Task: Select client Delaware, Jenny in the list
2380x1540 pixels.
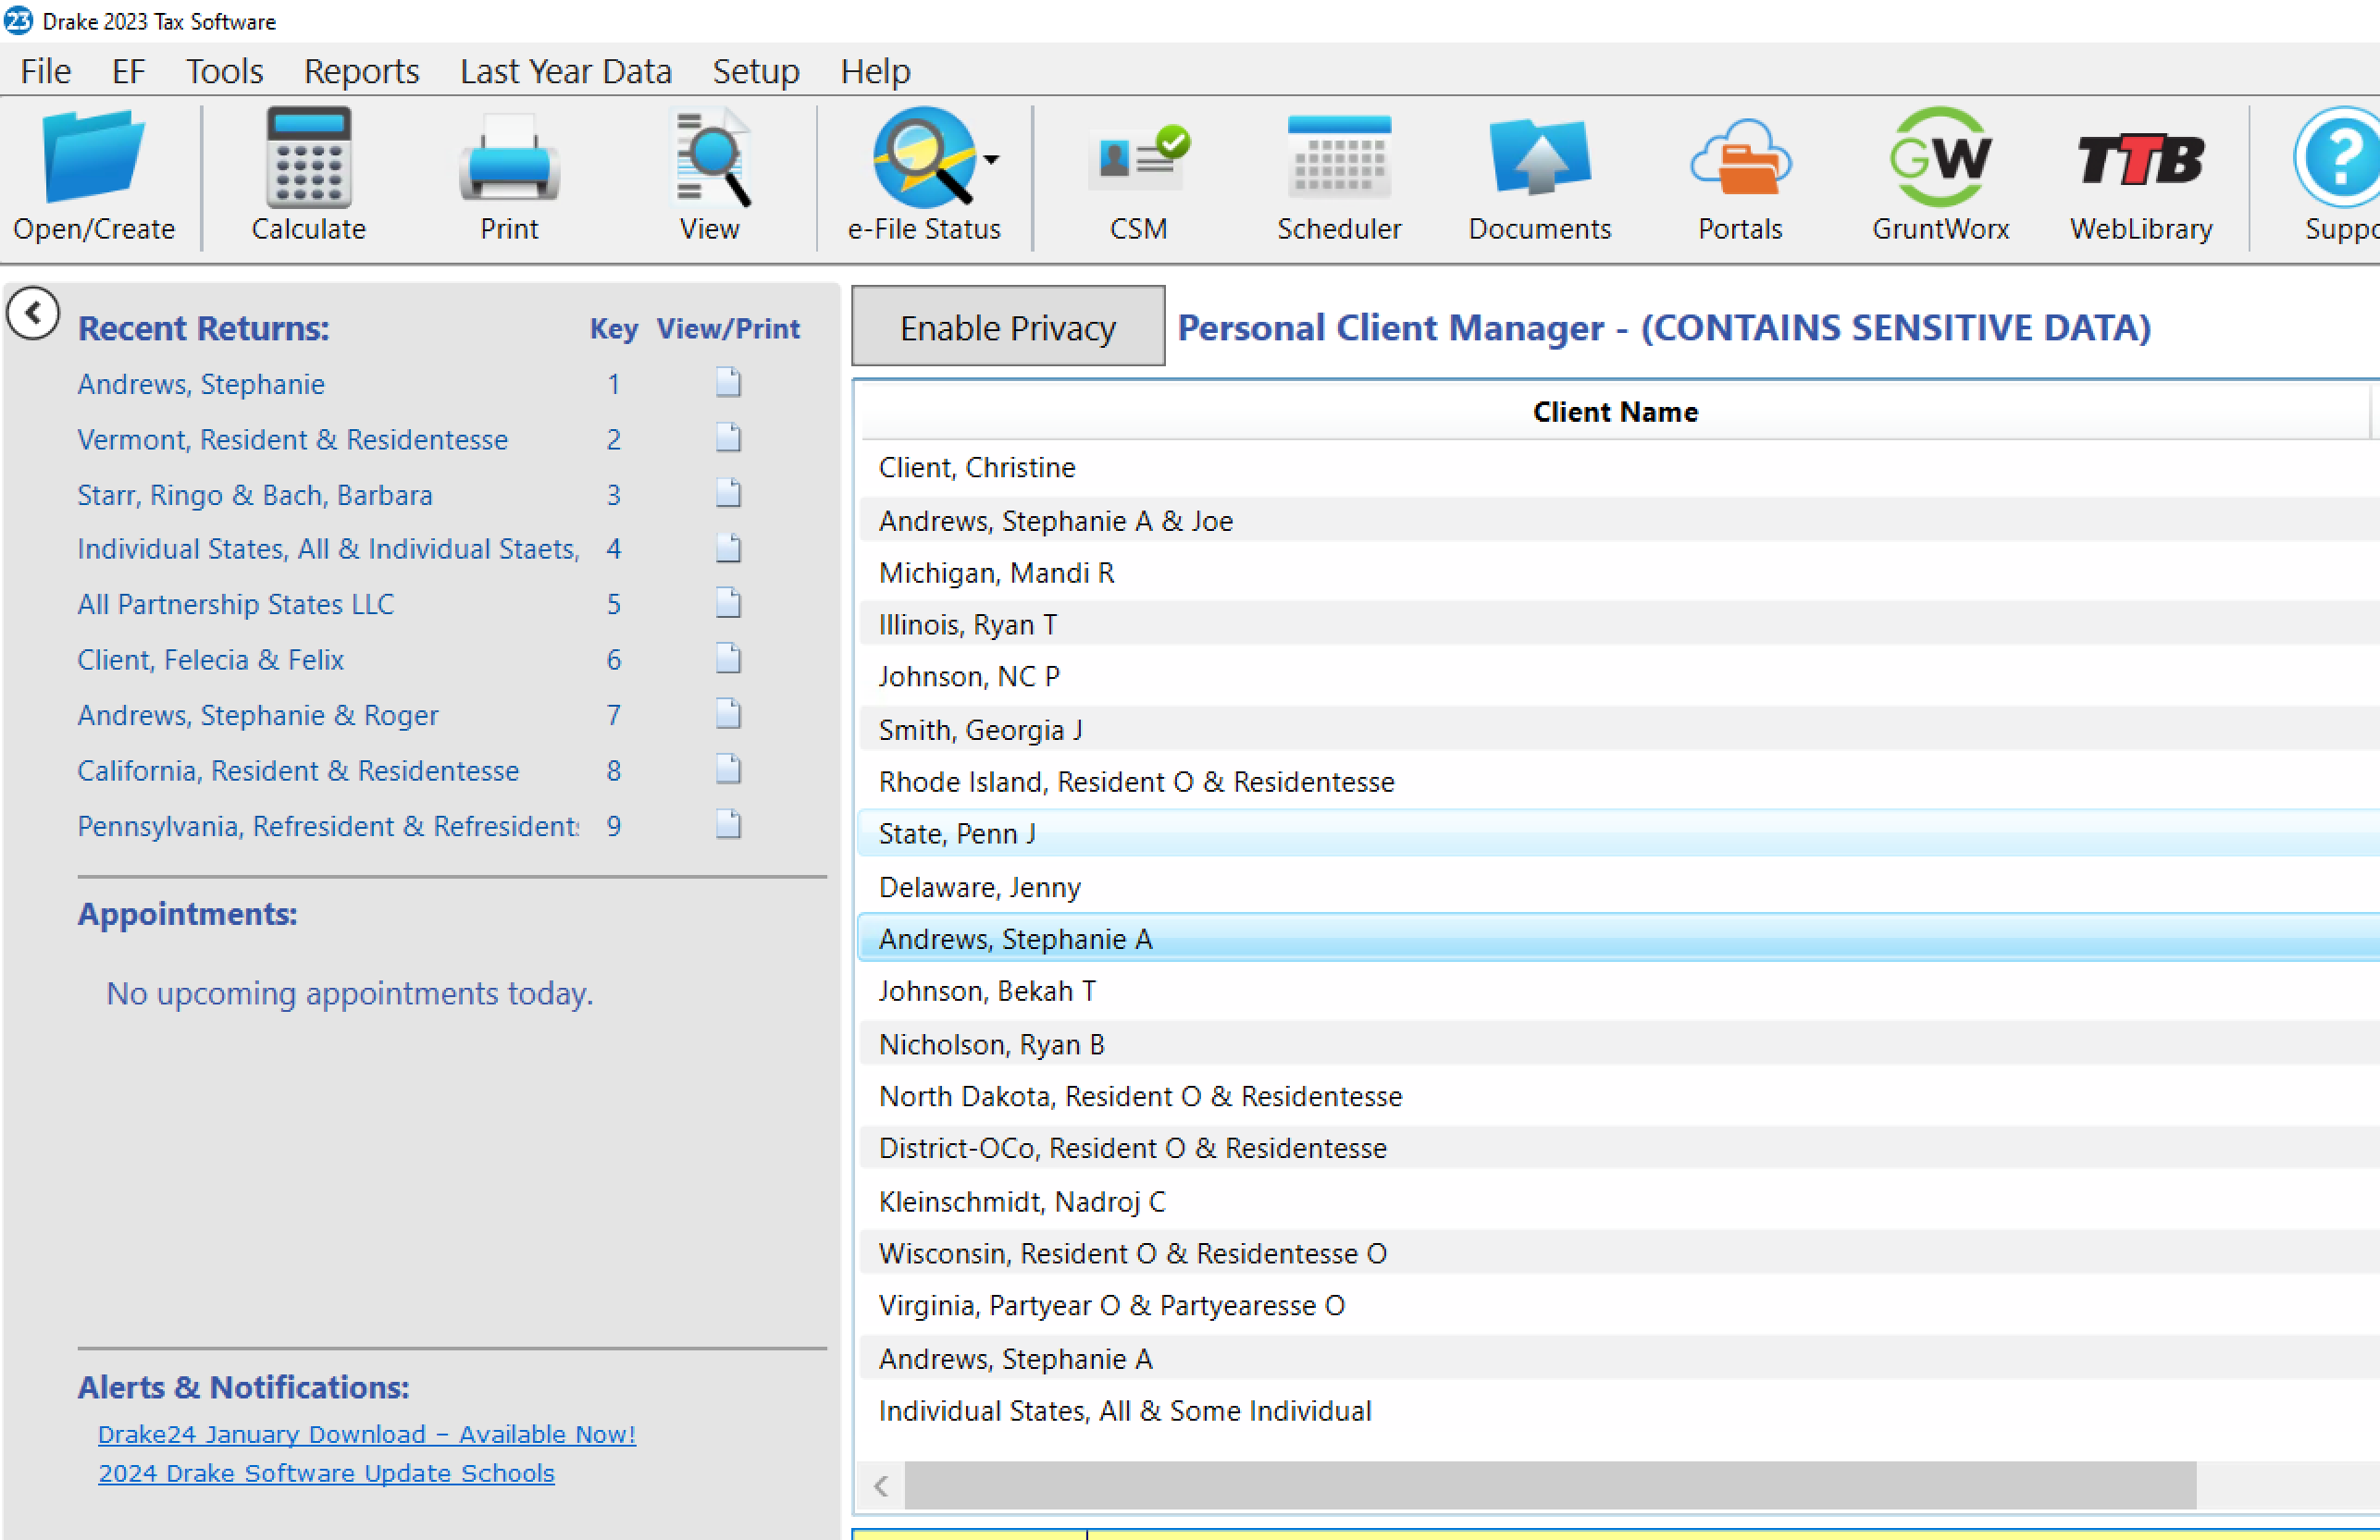Action: coord(979,887)
